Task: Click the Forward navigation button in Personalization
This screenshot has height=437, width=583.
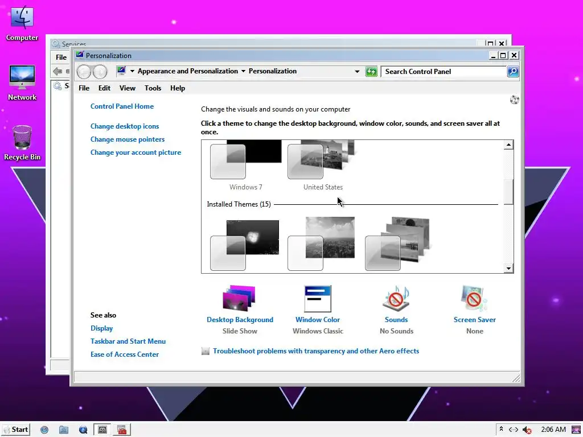Action: 100,72
